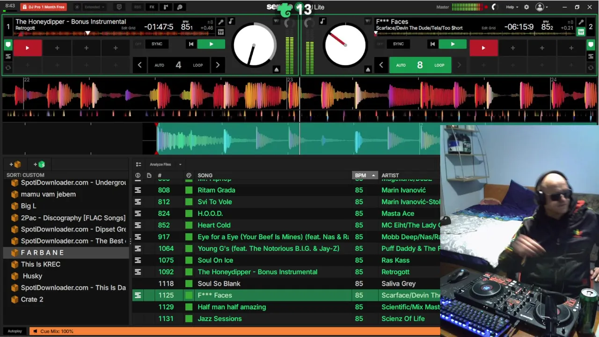
Task: Show deck 2 cue points tab
Action: coord(591,45)
